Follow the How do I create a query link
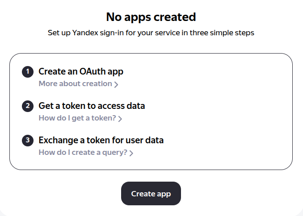 pos(83,153)
